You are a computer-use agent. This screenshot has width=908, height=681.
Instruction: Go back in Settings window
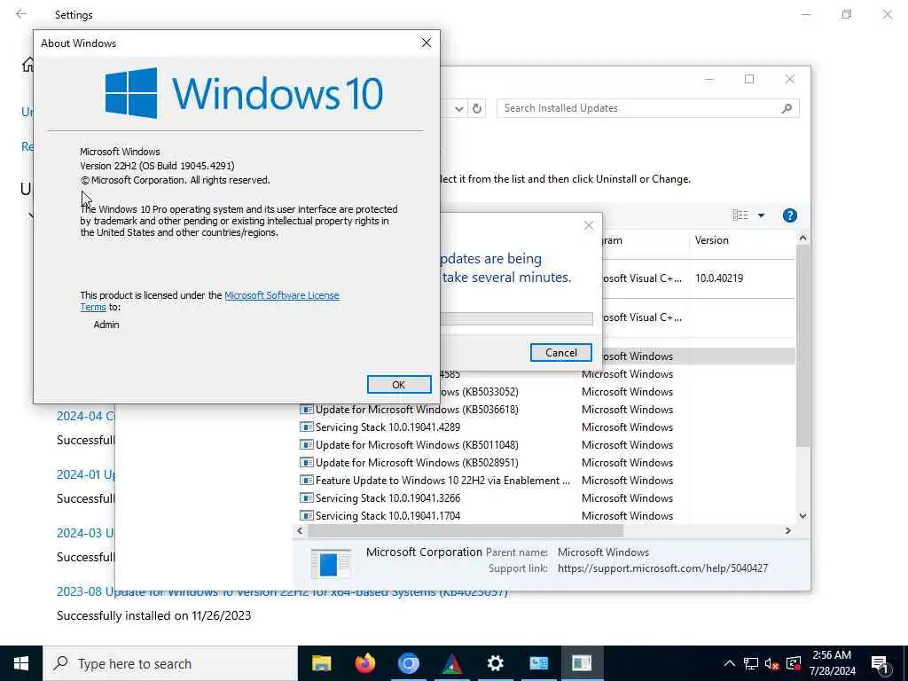point(21,14)
